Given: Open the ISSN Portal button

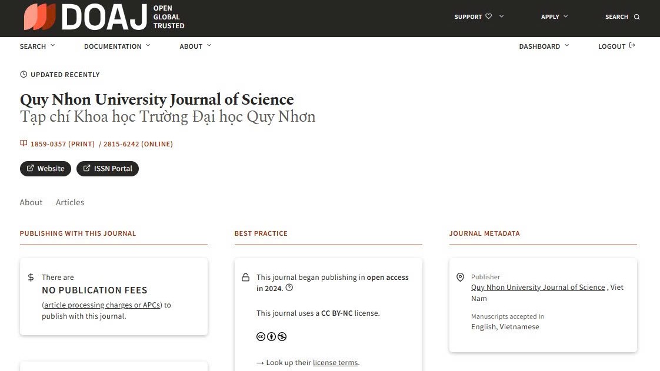Looking at the screenshot, I should (x=108, y=169).
